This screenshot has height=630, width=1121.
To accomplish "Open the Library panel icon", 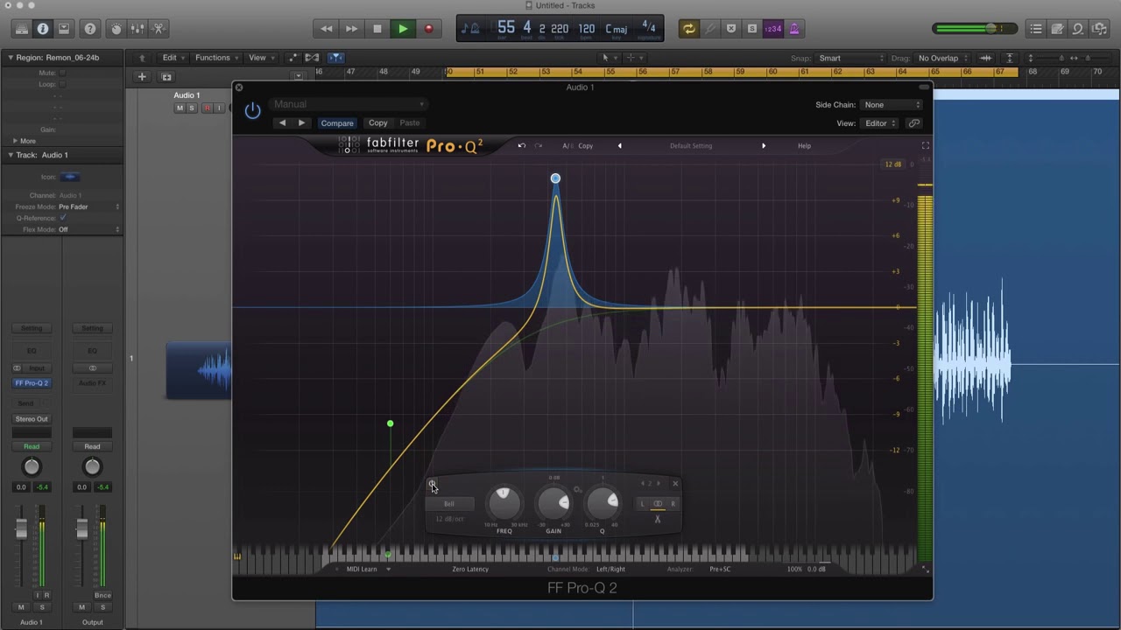I will tap(22, 29).
